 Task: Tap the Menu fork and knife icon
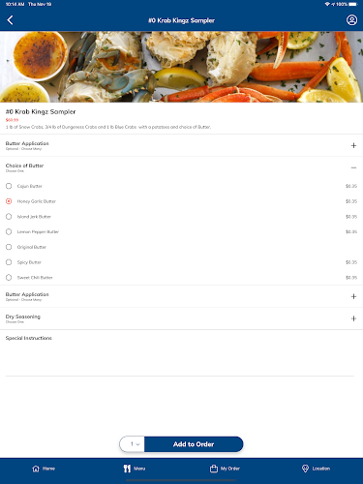pyautogui.click(x=127, y=469)
